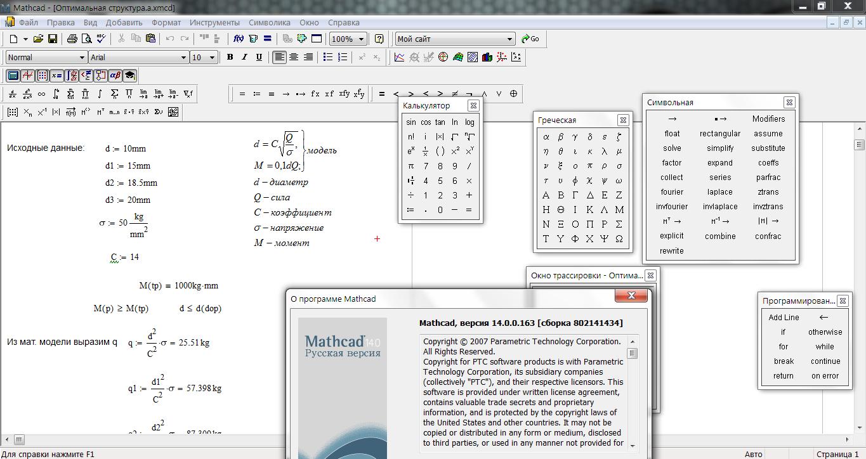The height and width of the screenshot is (459, 866).
Task: Insert definition := from evaluation toolbar
Action: pos(256,94)
